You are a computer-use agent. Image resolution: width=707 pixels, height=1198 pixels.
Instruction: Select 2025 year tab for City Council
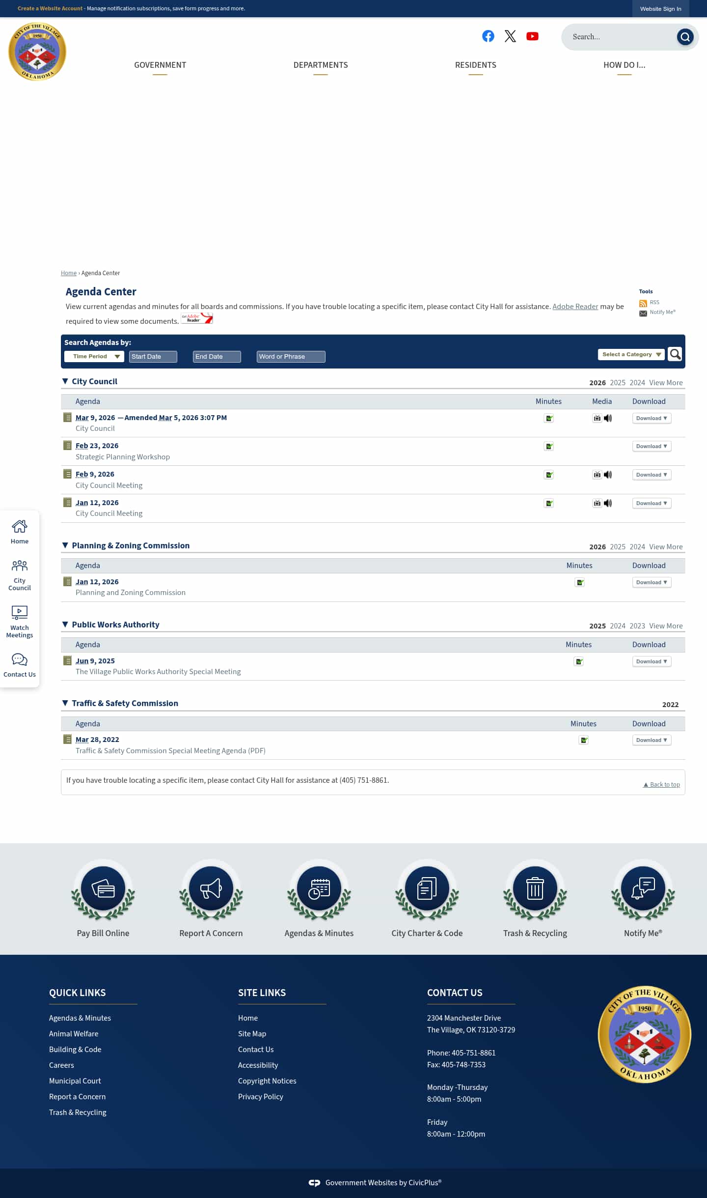point(618,383)
